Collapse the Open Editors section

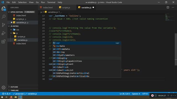coord(9,12)
